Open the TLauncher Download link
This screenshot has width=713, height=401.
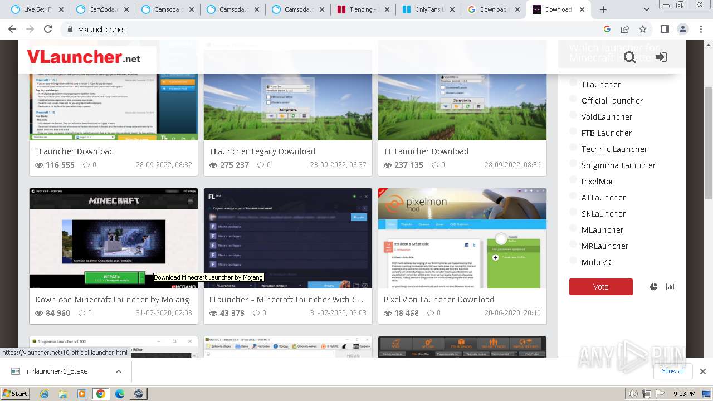(74, 151)
